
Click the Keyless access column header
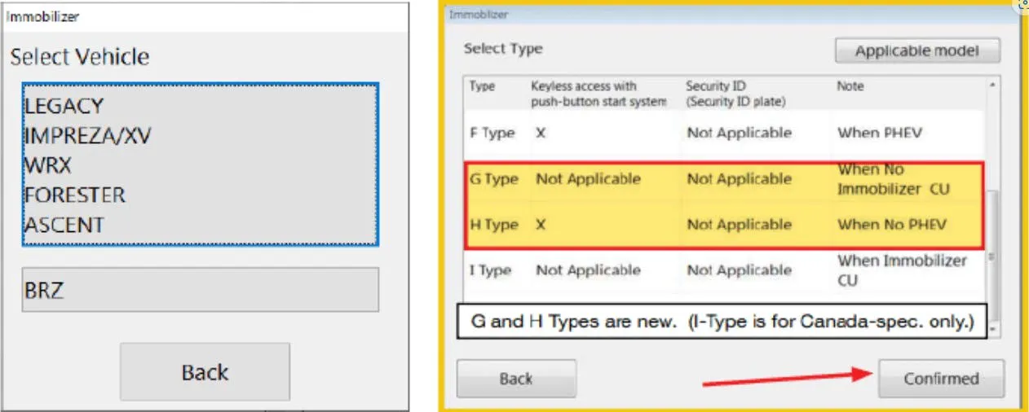pyautogui.click(x=598, y=94)
